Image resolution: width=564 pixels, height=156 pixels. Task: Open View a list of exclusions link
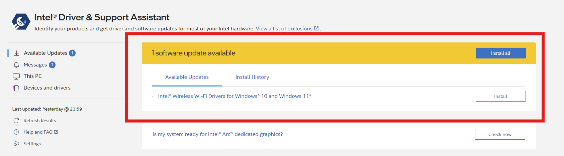(284, 28)
